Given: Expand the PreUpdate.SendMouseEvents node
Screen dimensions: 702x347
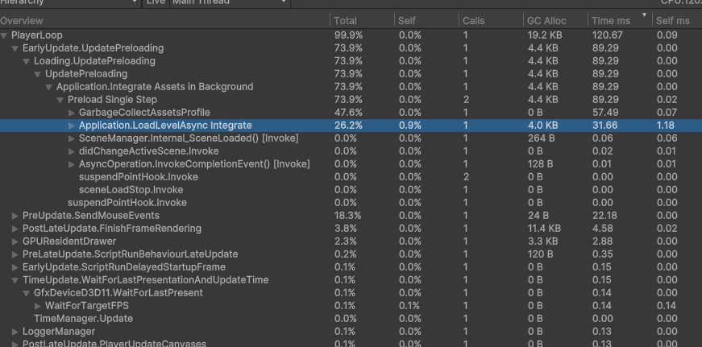Looking at the screenshot, I should tap(16, 216).
